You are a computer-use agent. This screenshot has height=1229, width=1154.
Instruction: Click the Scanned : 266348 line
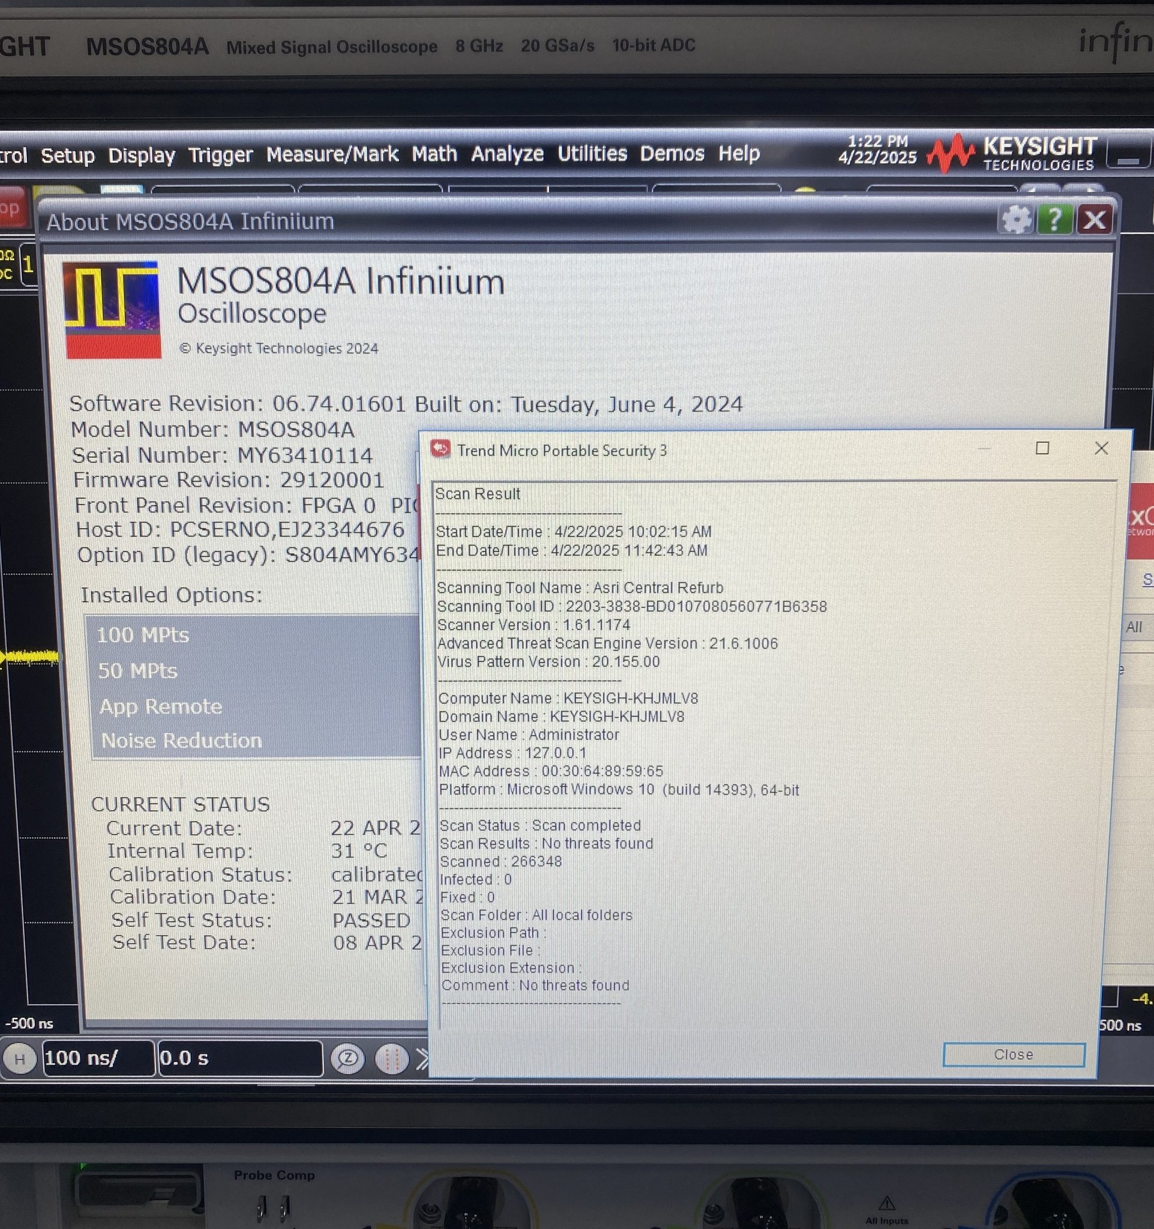500,861
